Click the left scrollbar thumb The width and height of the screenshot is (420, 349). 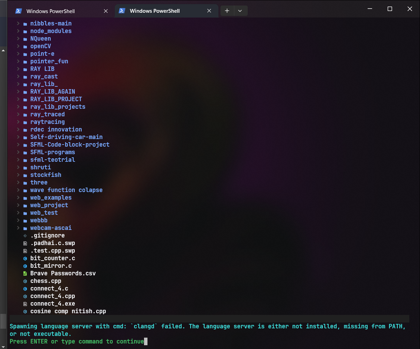pos(3,320)
